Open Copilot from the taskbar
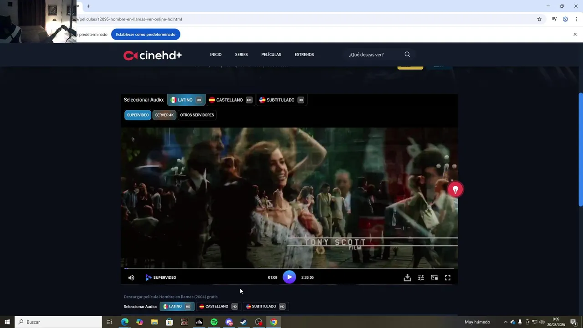The height and width of the screenshot is (328, 583). 139,322
